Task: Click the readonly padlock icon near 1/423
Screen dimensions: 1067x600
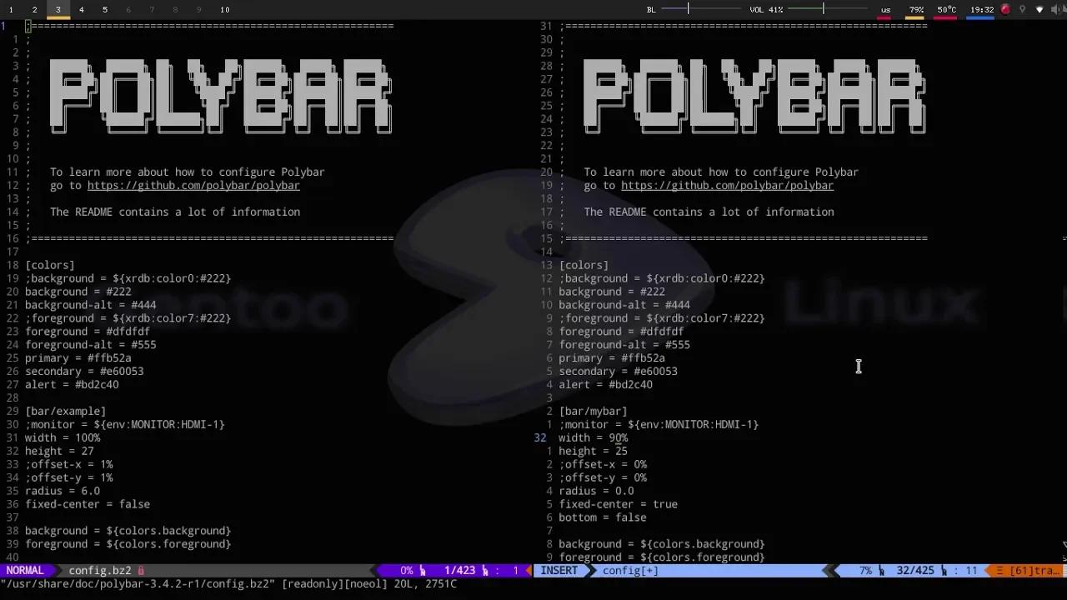Action: pos(421,571)
